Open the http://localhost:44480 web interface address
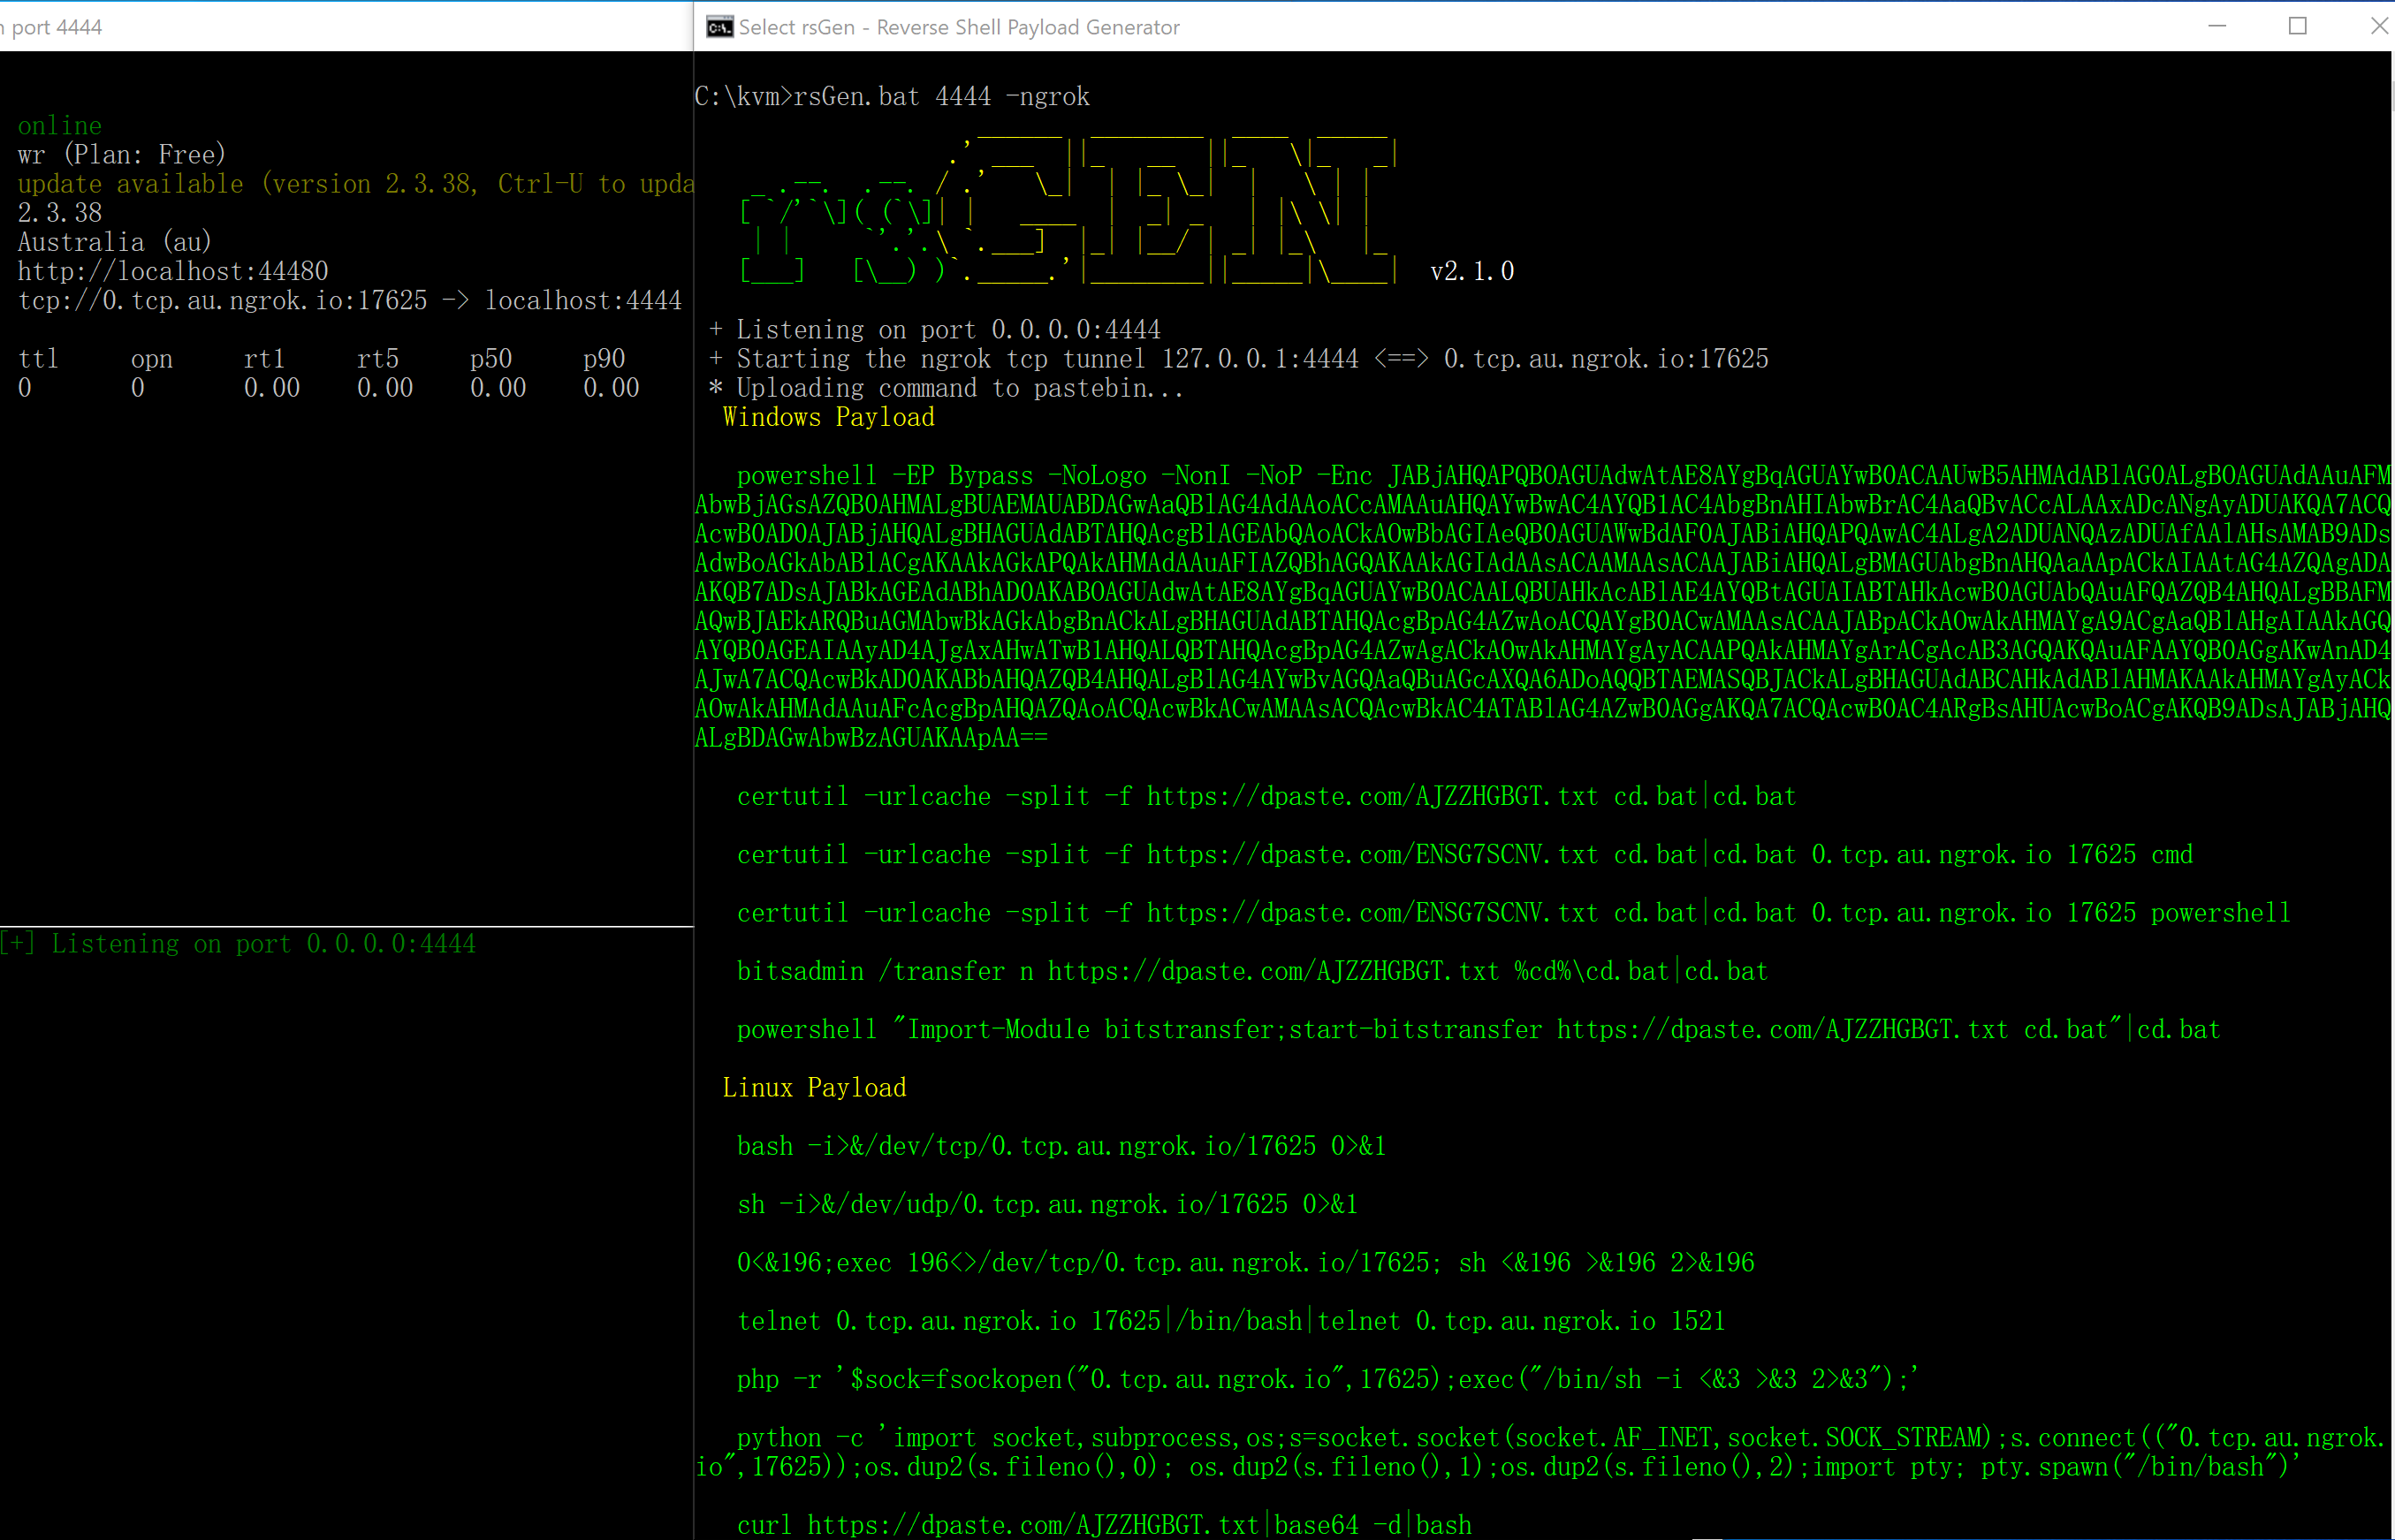 click(173, 271)
